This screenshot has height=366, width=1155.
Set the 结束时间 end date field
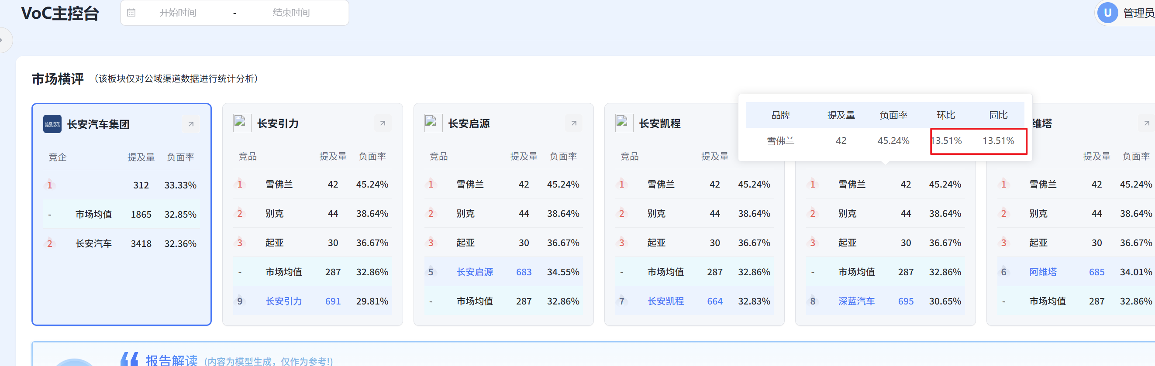point(291,13)
